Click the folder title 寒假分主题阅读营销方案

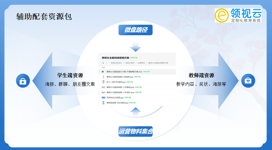115,58
